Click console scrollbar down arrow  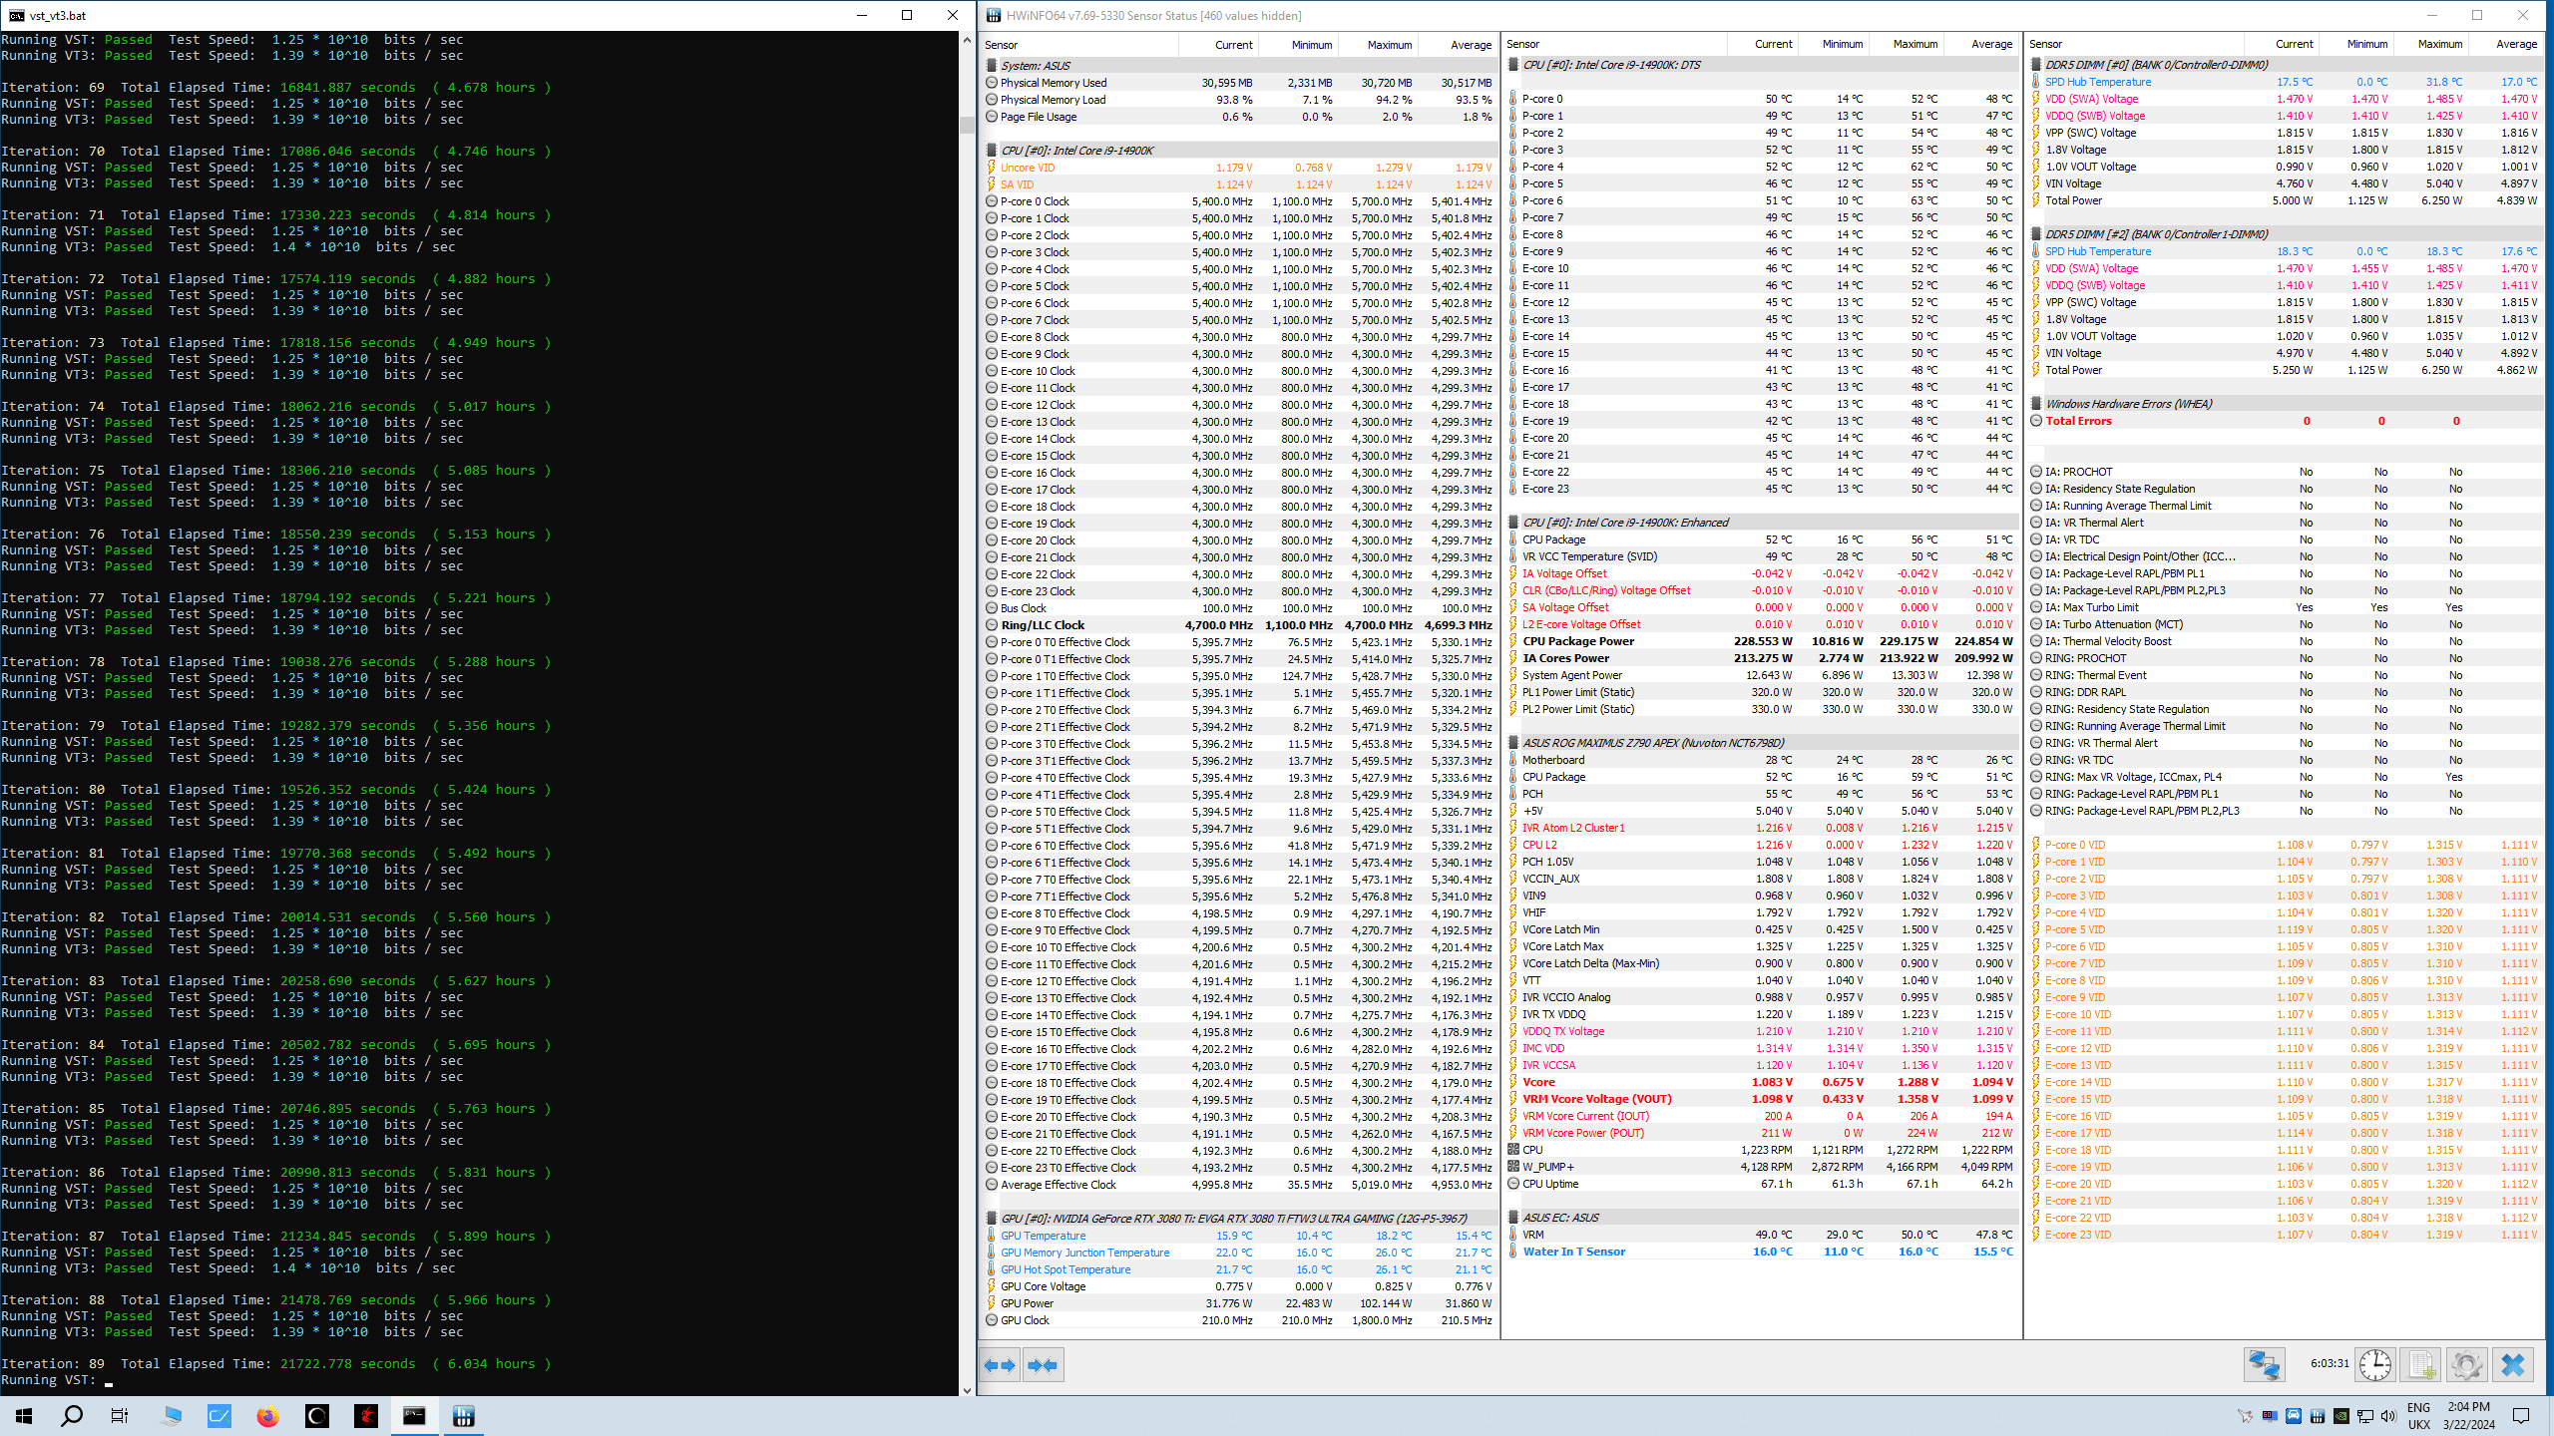967,1389
